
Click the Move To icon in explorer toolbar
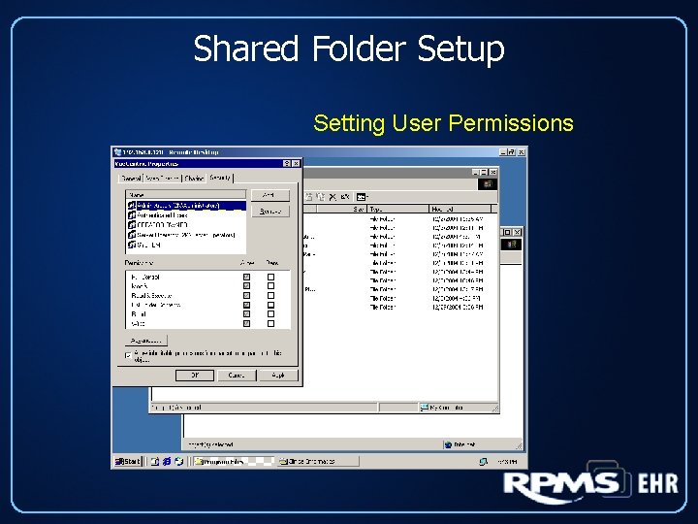(x=309, y=196)
